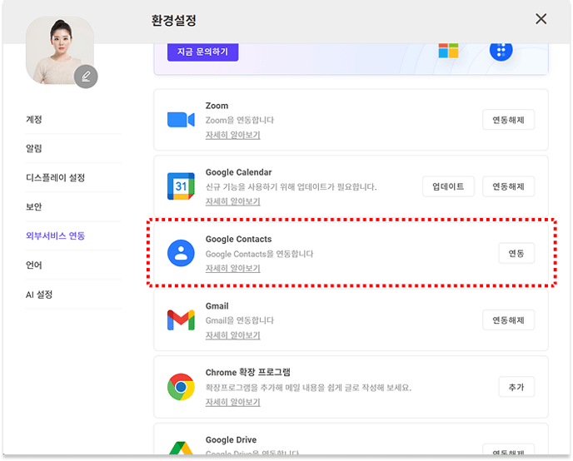
Task: Open 자세히 알아보기 link under Chrome 확장 프로그램
Action: (233, 402)
